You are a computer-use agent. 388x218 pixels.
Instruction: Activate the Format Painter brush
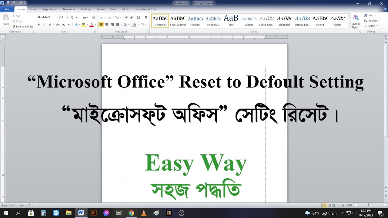pyautogui.click(x=23, y=27)
